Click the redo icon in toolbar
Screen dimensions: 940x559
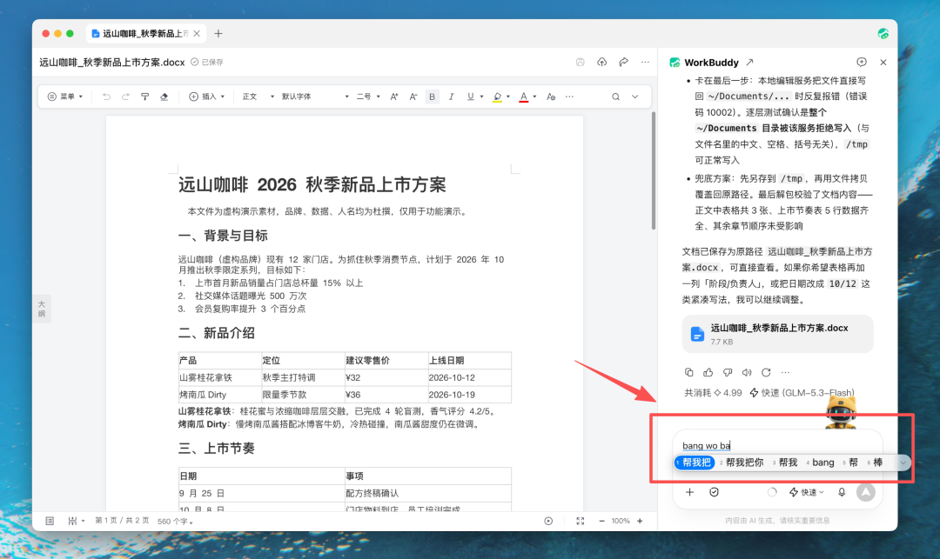tap(125, 96)
